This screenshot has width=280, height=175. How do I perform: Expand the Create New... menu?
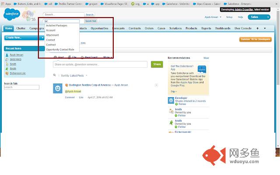tap(24, 38)
